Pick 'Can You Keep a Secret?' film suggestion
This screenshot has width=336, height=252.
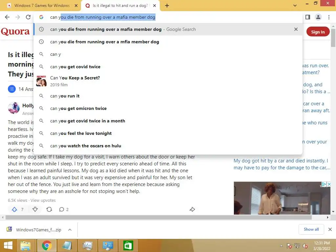click(168, 81)
